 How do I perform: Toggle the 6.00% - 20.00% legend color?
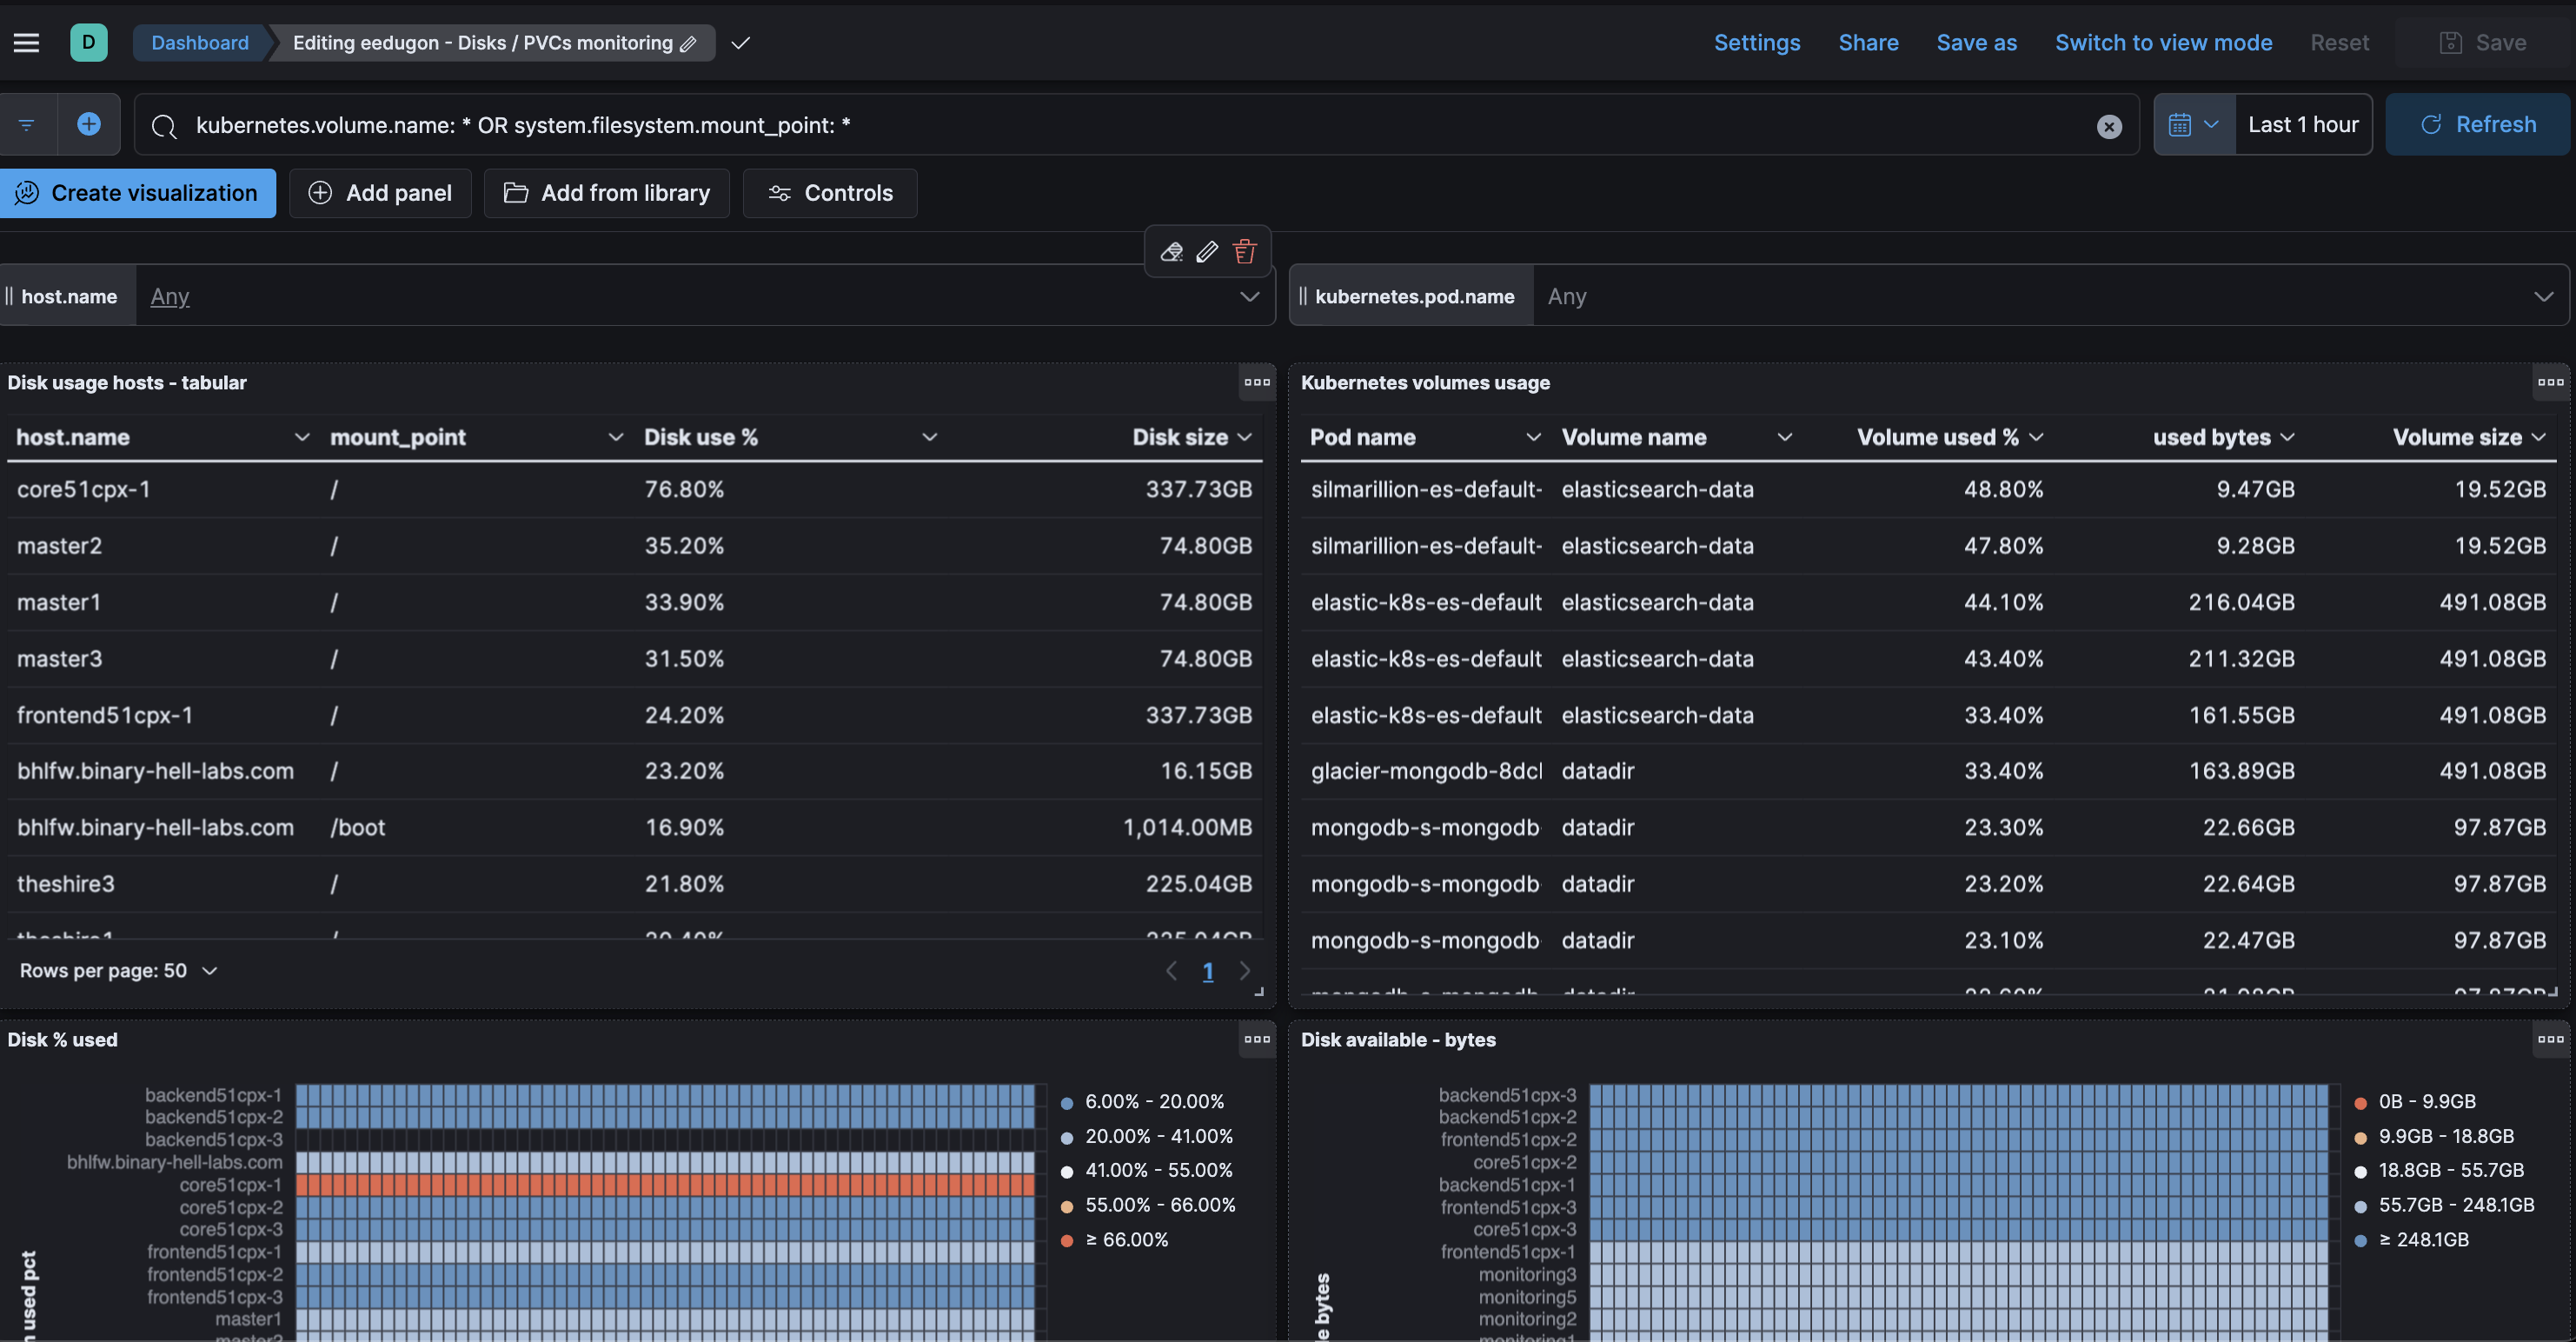(1066, 1103)
